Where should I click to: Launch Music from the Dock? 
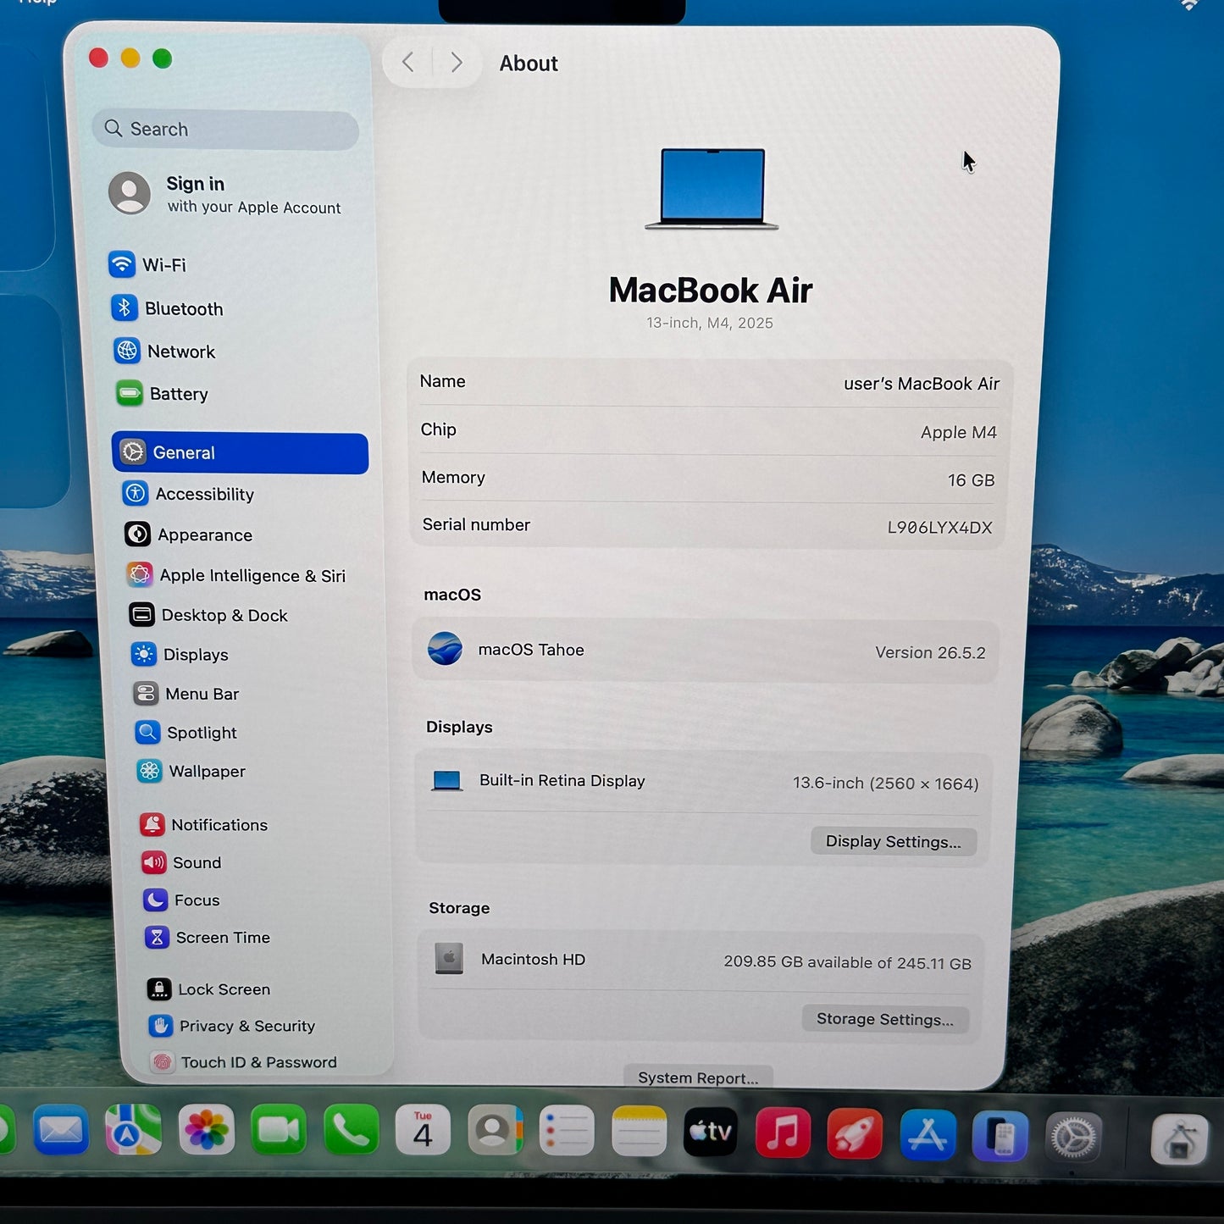point(783,1133)
